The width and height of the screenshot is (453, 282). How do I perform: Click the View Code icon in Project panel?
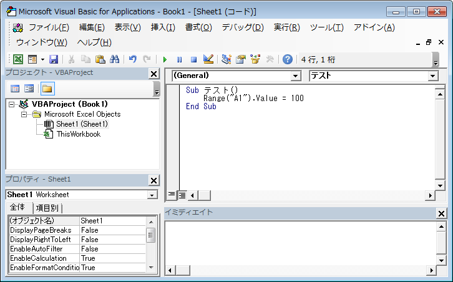(x=15, y=89)
